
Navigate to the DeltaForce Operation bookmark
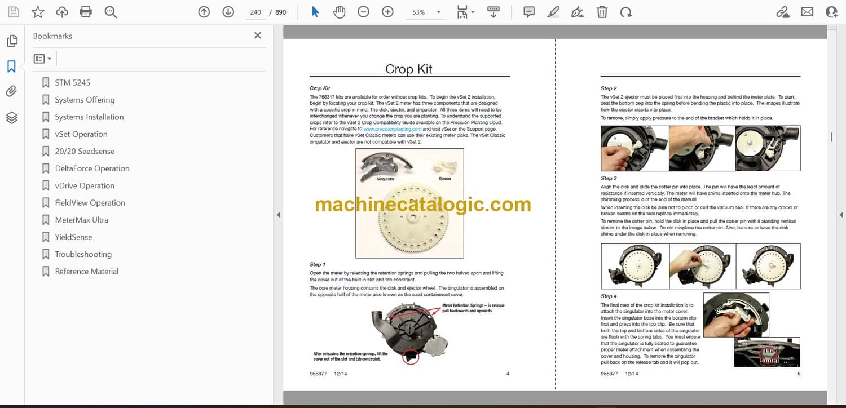pyautogui.click(x=92, y=168)
